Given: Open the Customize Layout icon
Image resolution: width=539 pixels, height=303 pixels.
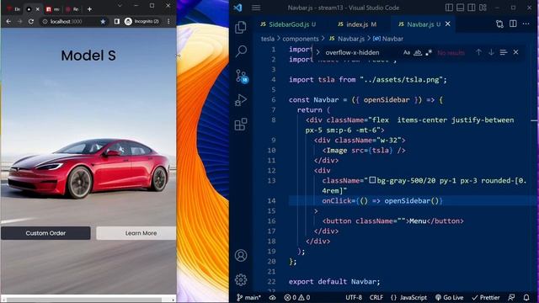Looking at the screenshot, I should tap(483, 8).
